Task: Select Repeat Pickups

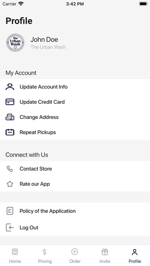Action: point(75,132)
